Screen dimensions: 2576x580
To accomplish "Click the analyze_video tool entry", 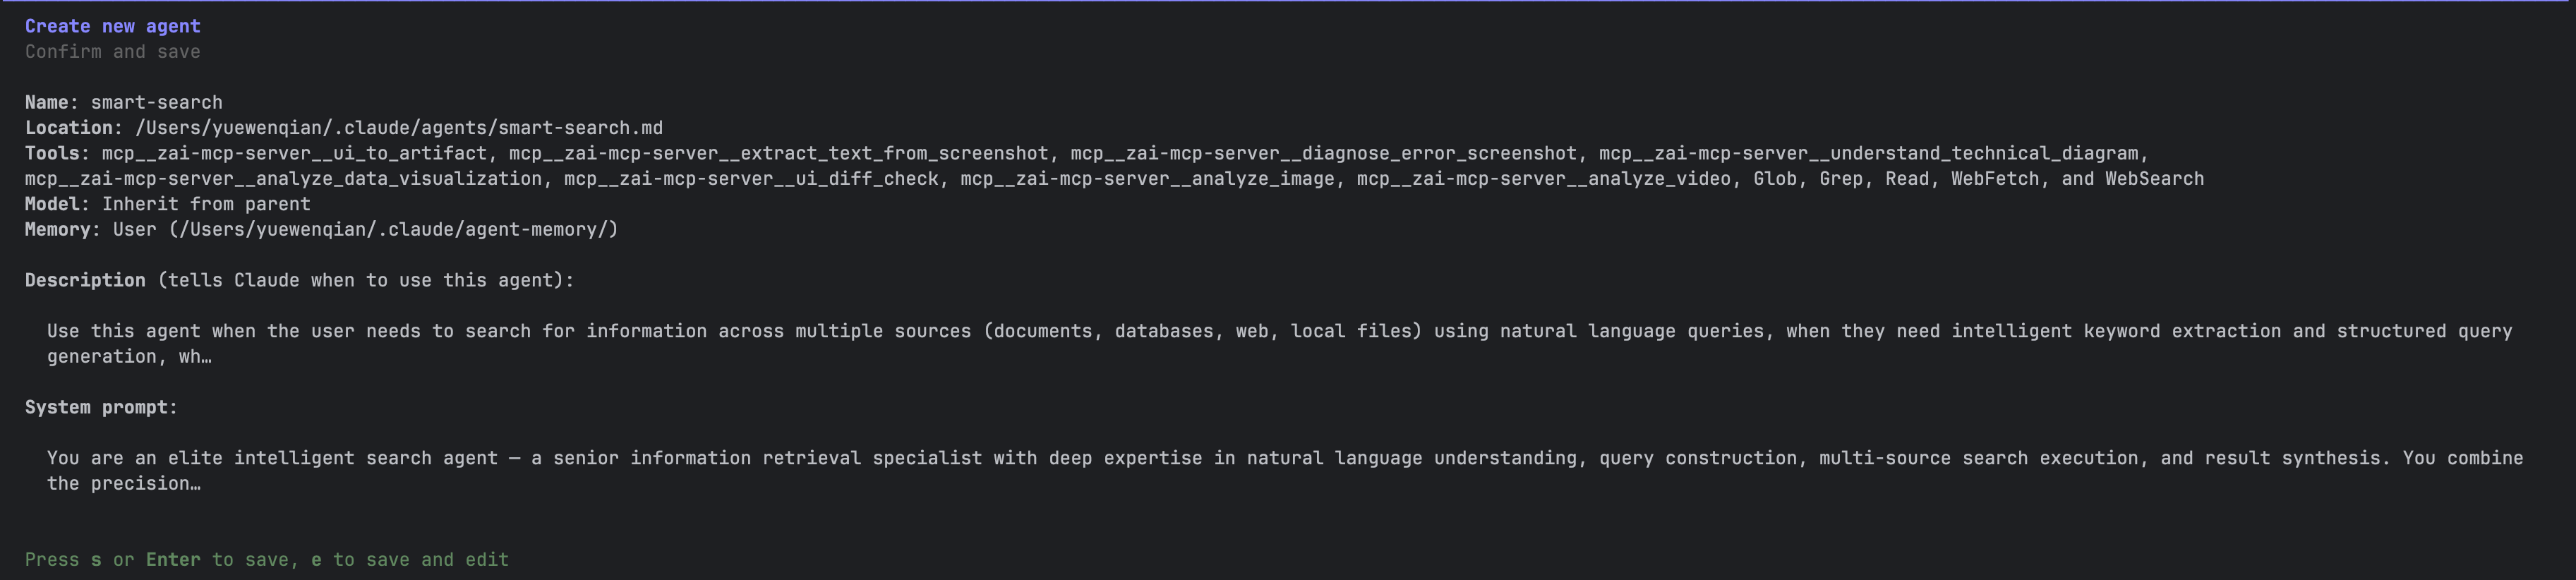I will tap(1543, 179).
